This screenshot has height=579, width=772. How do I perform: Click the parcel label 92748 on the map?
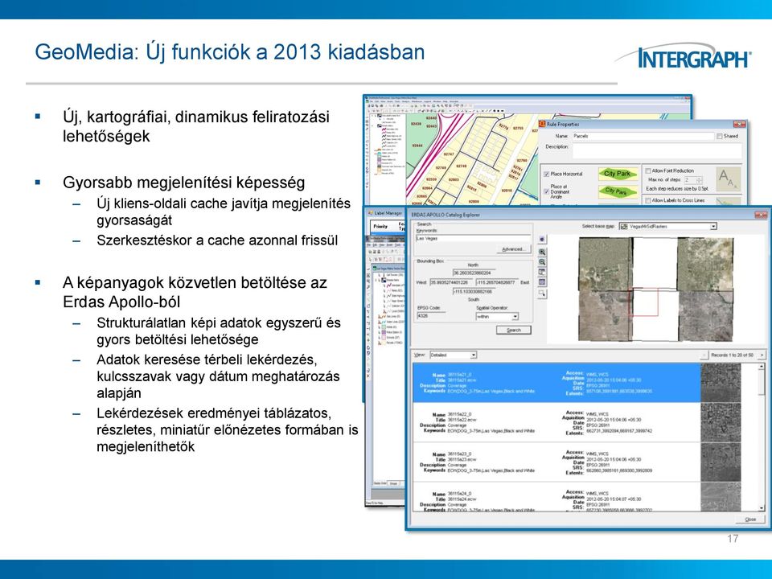[461, 166]
